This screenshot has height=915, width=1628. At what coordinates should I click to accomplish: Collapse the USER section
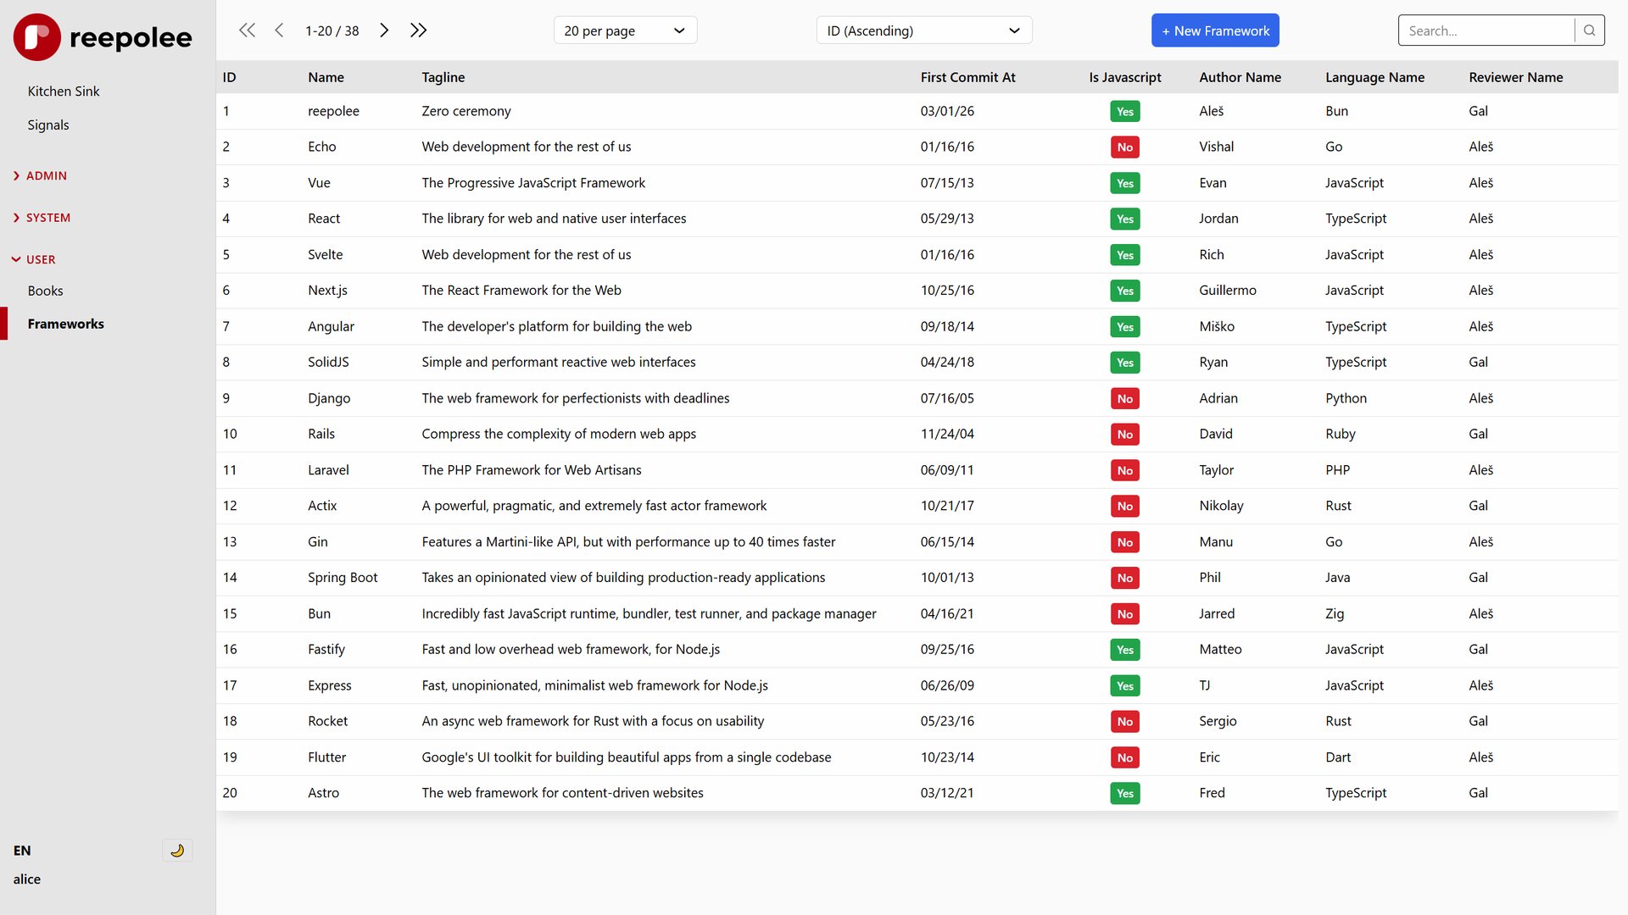click(34, 259)
